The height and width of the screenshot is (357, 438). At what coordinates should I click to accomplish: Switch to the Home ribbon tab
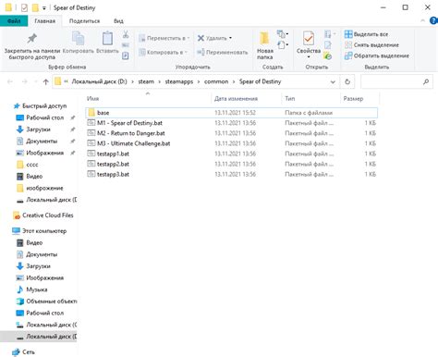click(45, 21)
